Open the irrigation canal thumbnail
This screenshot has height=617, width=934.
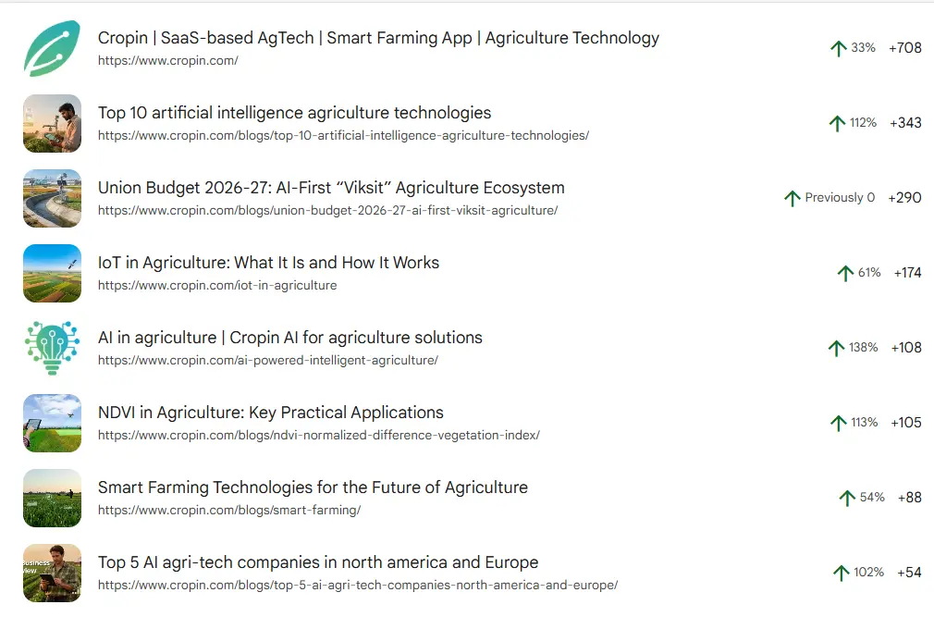tap(52, 198)
